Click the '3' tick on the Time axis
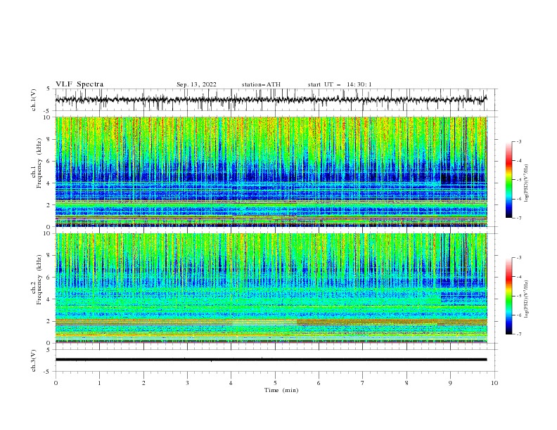The image size is (557, 430). (x=187, y=383)
